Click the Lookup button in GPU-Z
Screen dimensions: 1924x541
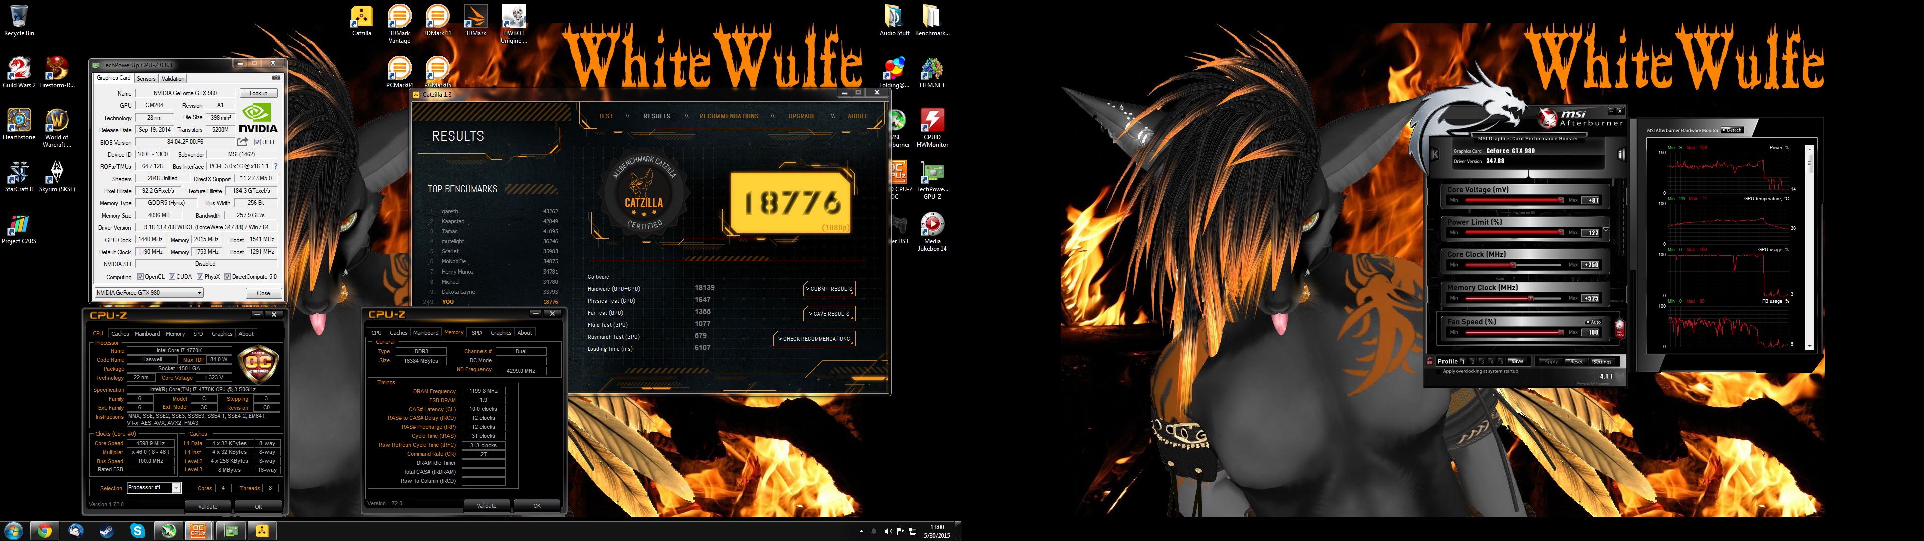tap(259, 93)
